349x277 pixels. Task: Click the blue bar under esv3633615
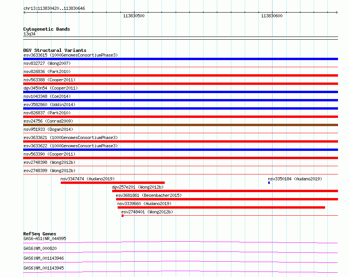tap(180, 59)
